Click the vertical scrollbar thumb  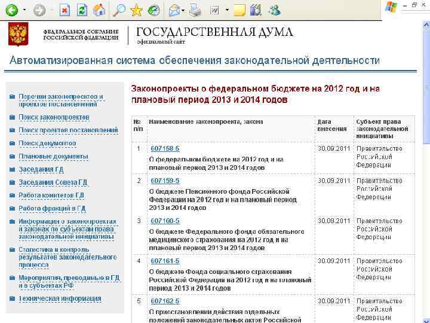[x=426, y=86]
